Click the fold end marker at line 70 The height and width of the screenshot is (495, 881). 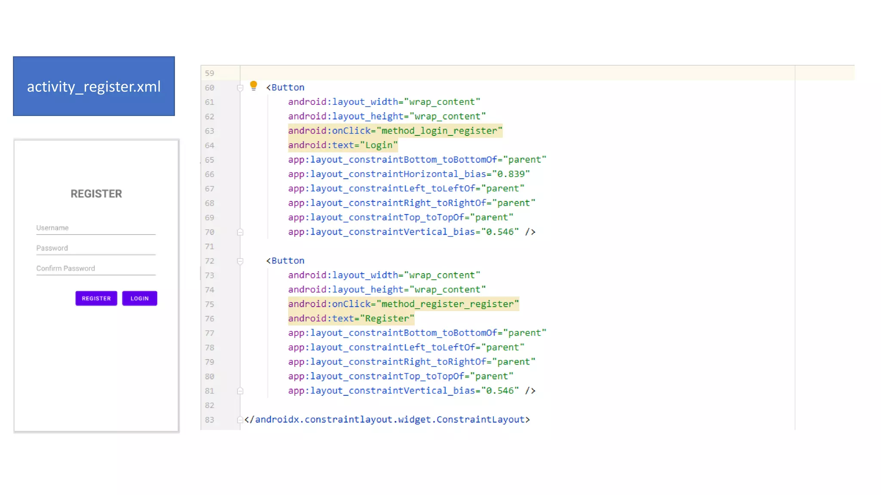pos(240,232)
